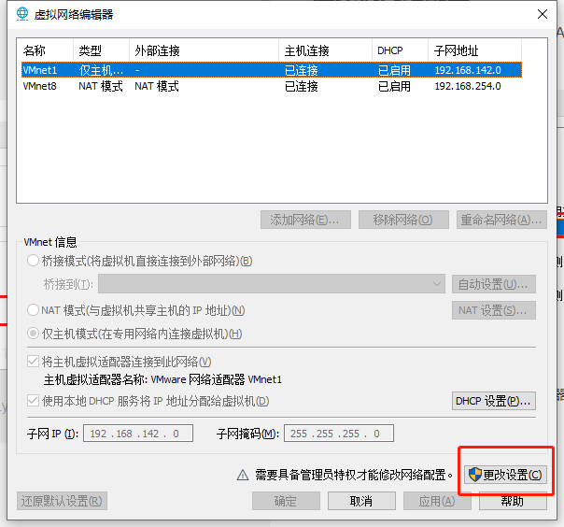The width and height of the screenshot is (564, 527).
Task: Click the Virtual Network Editor globe icon
Action: 22,14
